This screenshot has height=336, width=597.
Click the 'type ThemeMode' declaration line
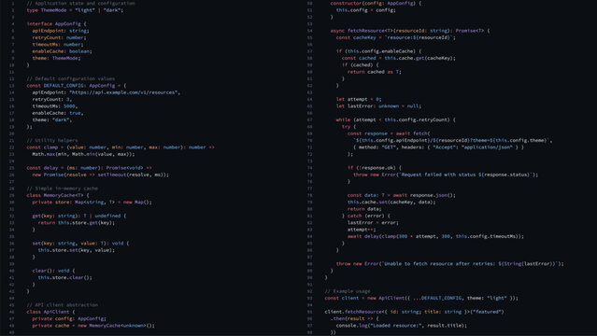click(x=75, y=10)
